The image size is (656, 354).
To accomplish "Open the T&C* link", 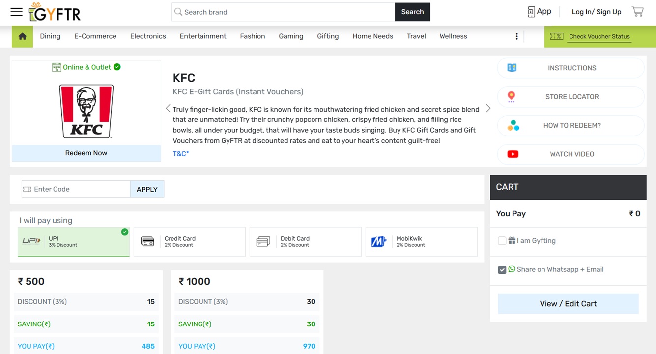I will pyautogui.click(x=181, y=154).
